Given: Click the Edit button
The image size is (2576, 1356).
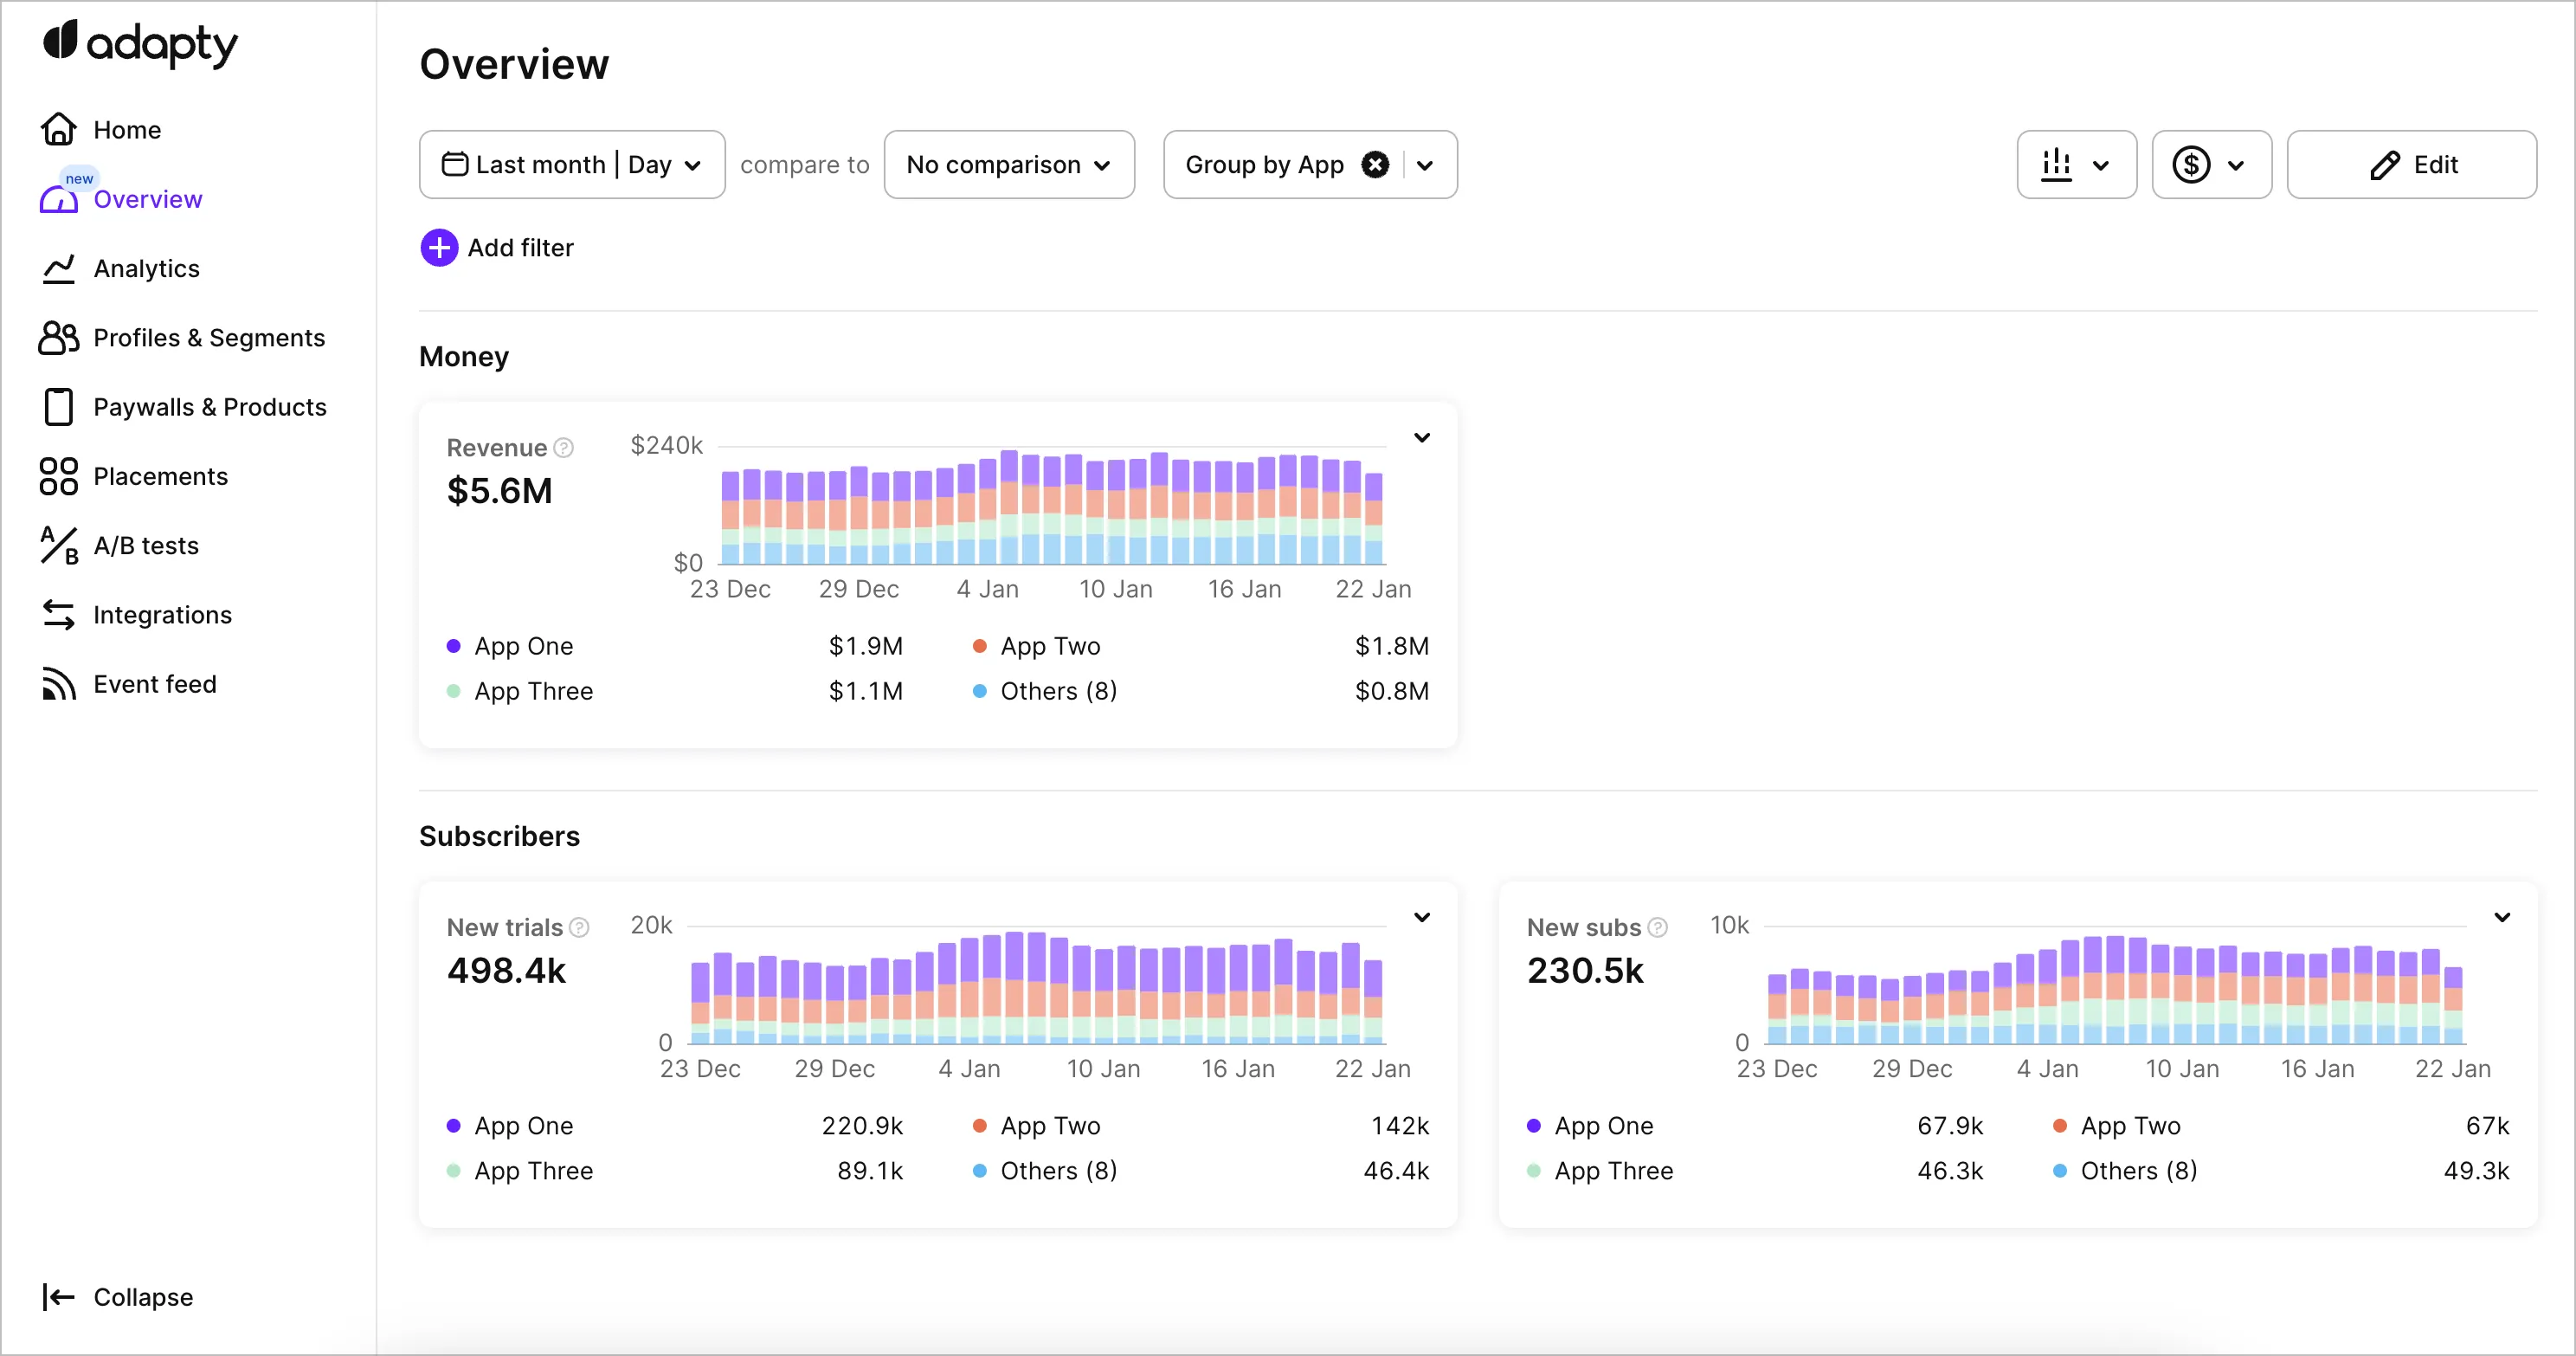Looking at the screenshot, I should point(2411,164).
